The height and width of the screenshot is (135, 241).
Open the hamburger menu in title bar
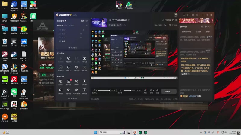(x=197, y=15)
